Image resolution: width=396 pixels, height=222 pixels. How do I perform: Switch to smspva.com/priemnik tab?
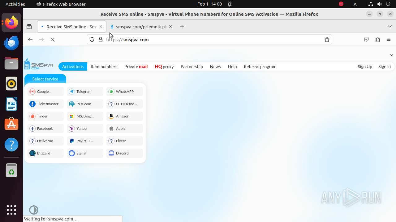141,27
